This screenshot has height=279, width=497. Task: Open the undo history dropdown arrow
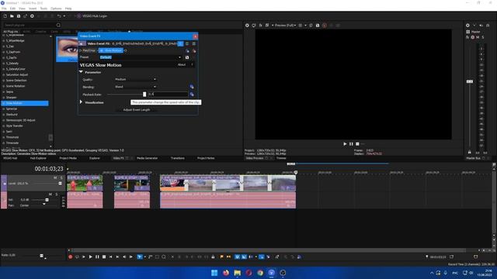(x=64, y=15)
